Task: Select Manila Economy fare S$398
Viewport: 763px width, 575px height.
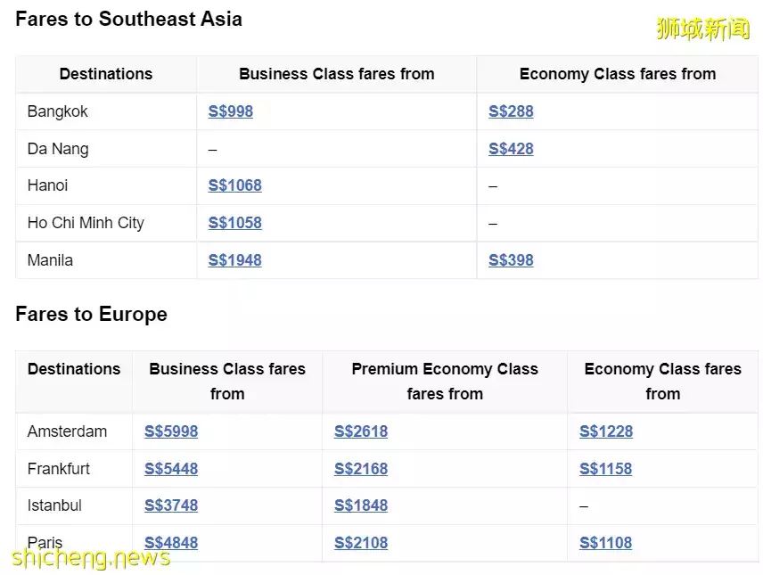Action: [511, 260]
